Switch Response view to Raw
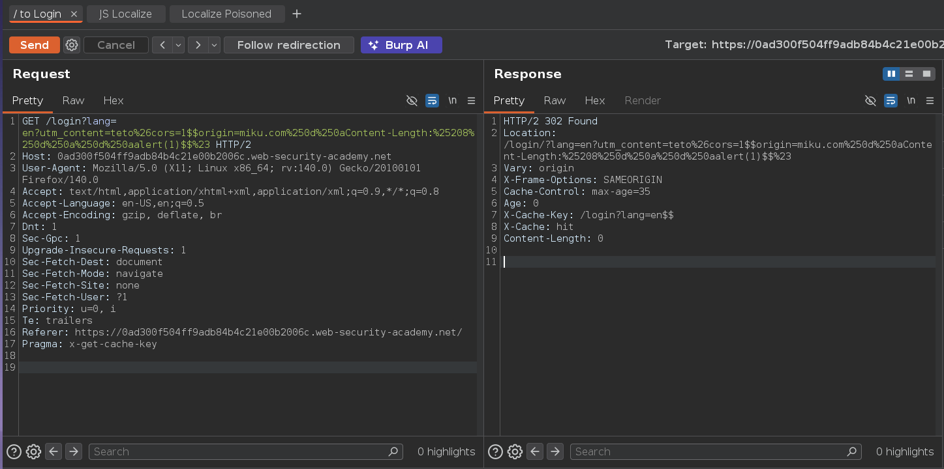Viewport: 944px width, 469px height. click(555, 100)
